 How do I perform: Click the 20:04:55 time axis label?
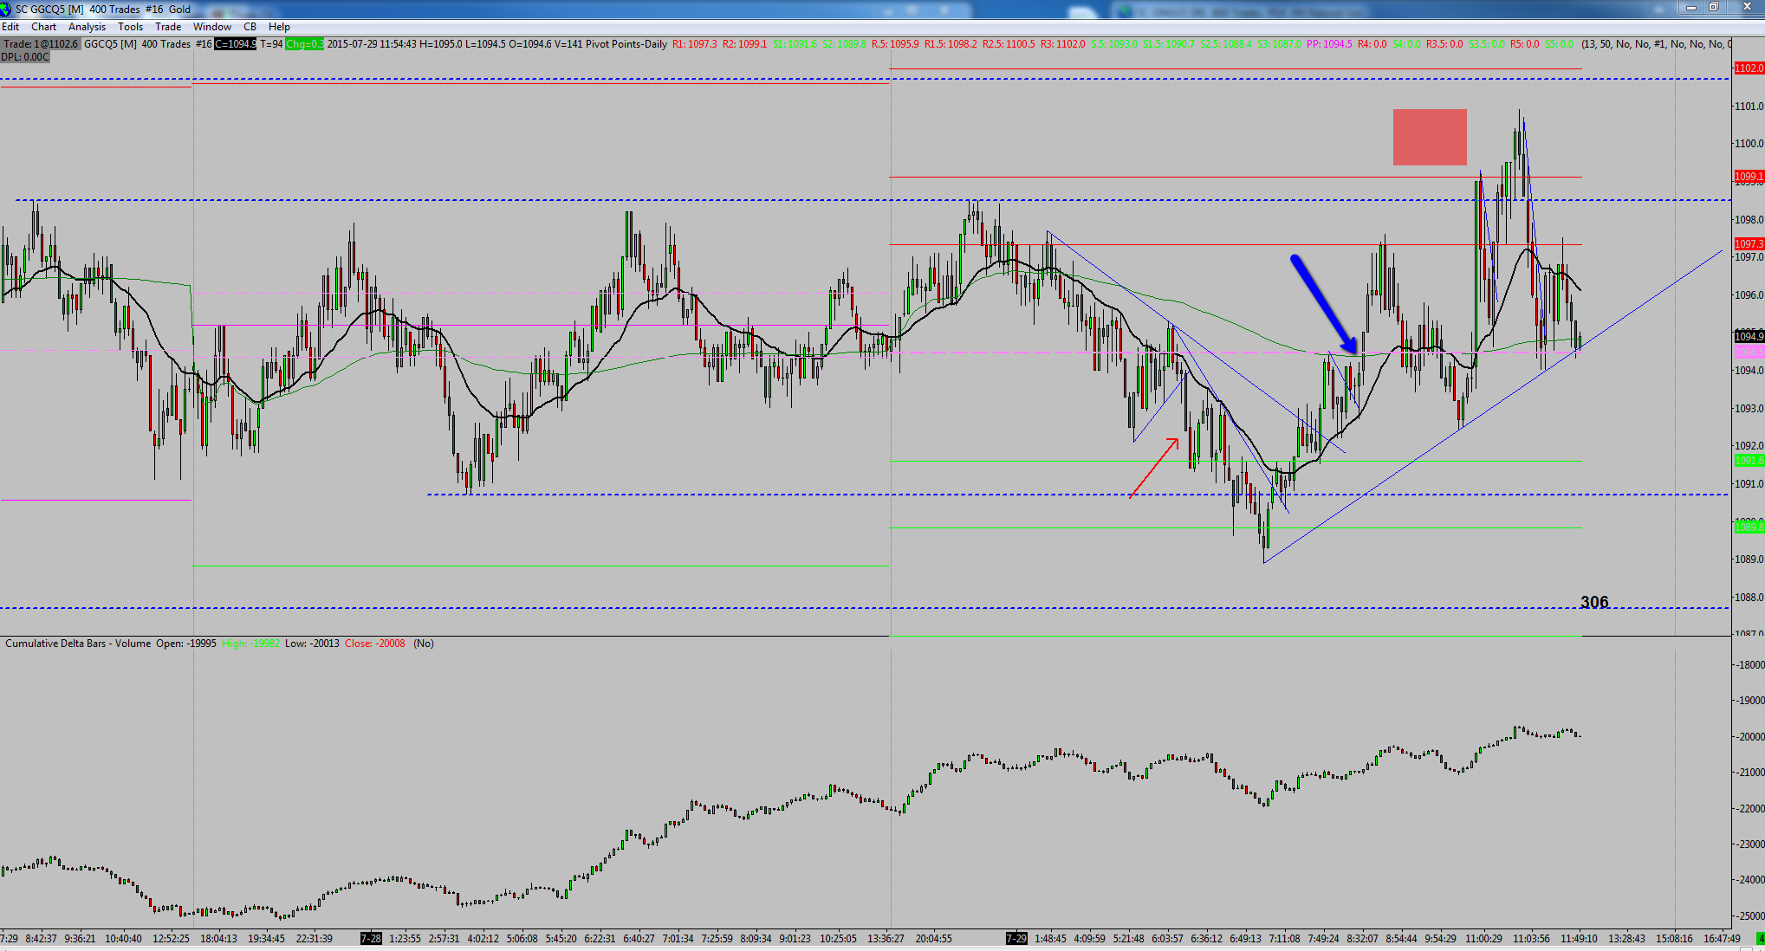coord(934,938)
